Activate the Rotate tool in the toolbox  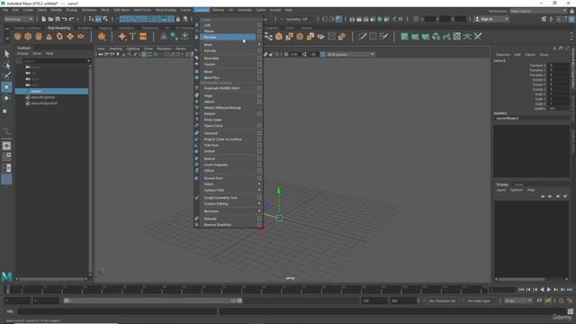point(6,98)
